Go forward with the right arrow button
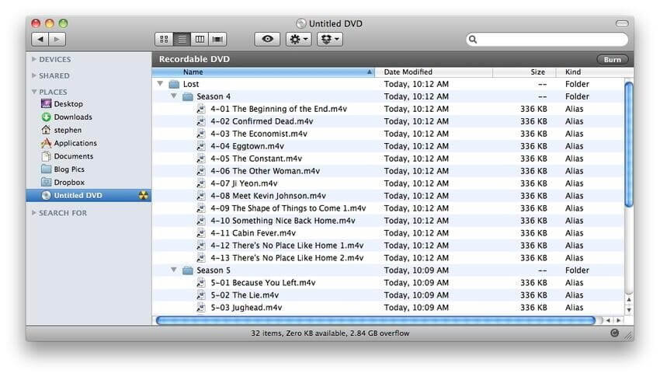660x377 pixels. tap(57, 39)
